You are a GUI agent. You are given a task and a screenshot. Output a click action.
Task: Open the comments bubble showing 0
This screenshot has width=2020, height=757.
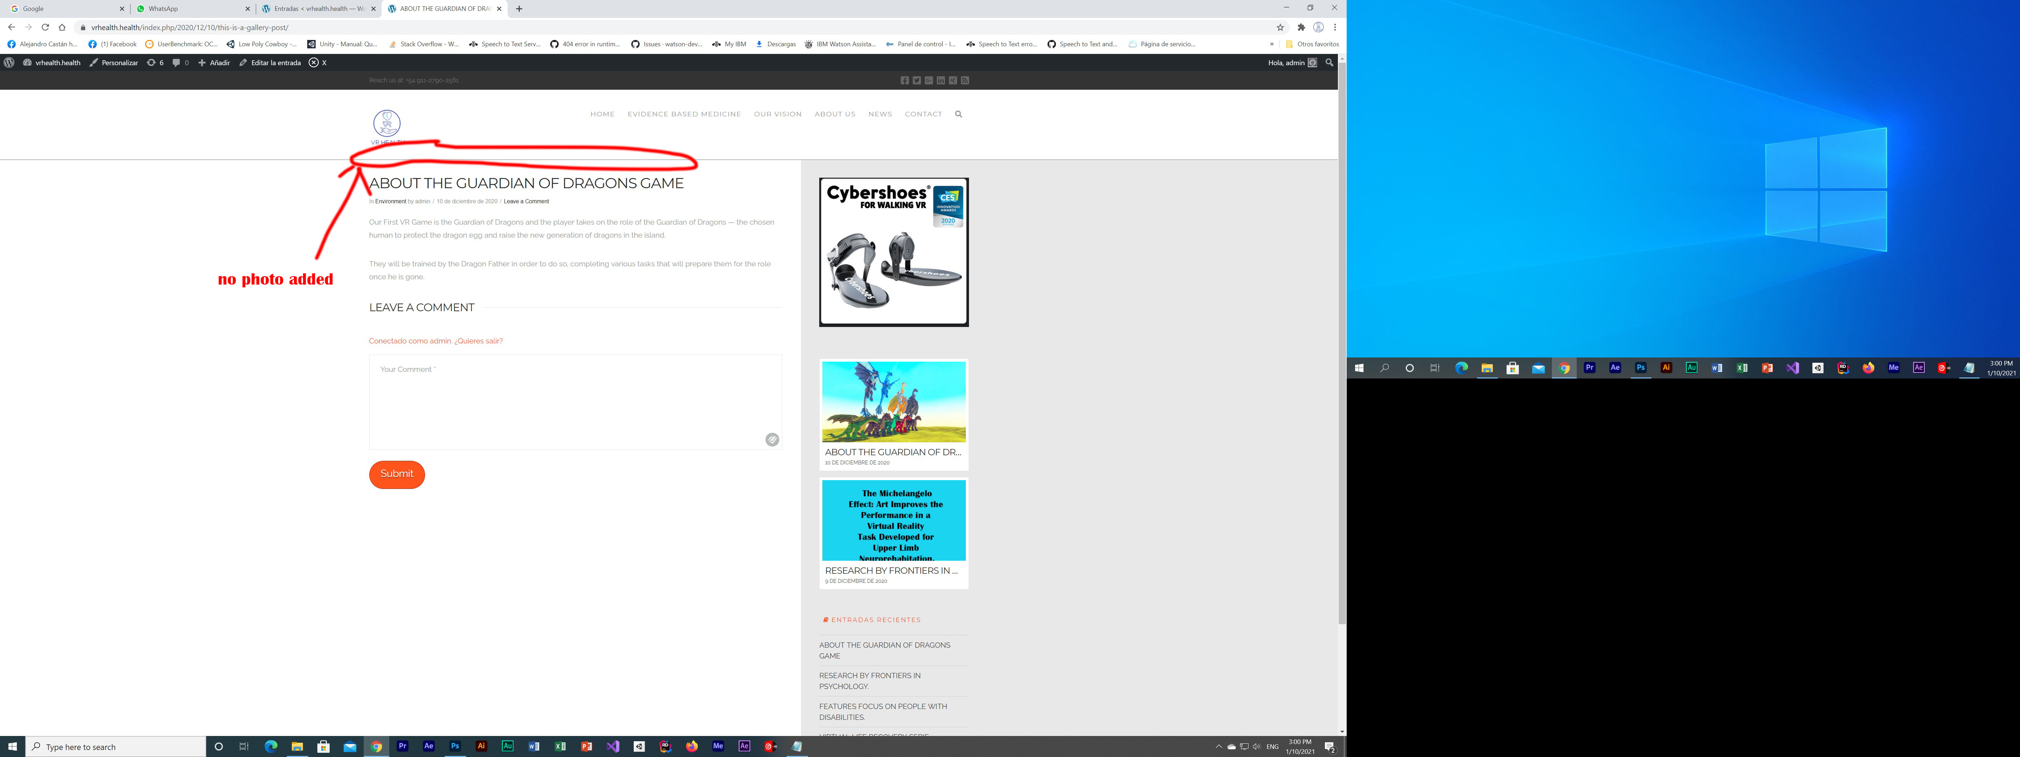click(x=180, y=63)
